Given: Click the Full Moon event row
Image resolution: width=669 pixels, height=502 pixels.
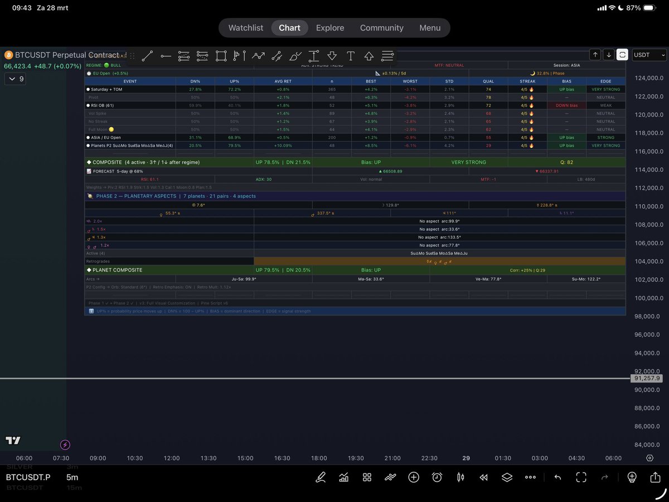Looking at the screenshot, I should pos(355,129).
